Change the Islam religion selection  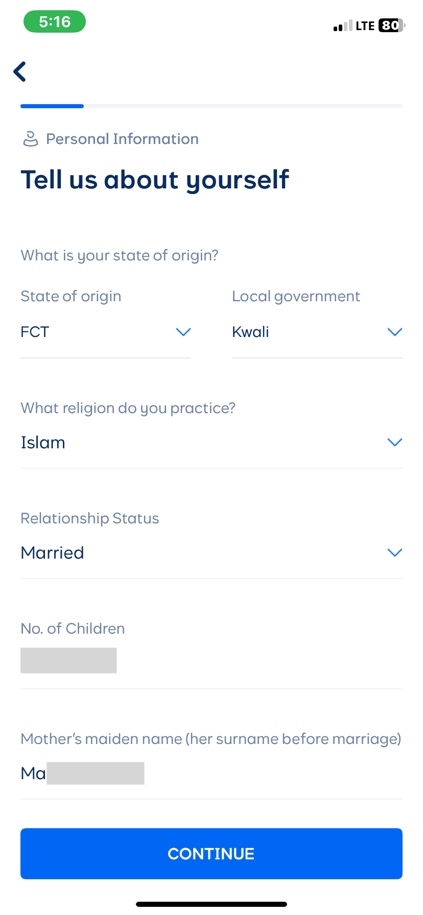pyautogui.click(x=43, y=442)
